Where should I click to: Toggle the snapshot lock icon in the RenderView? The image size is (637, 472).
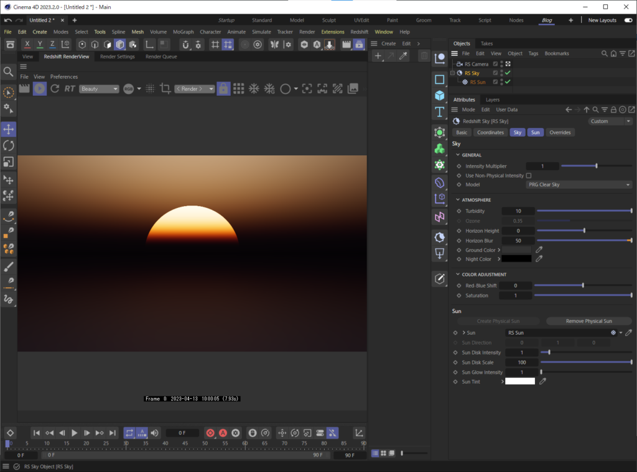pos(223,88)
